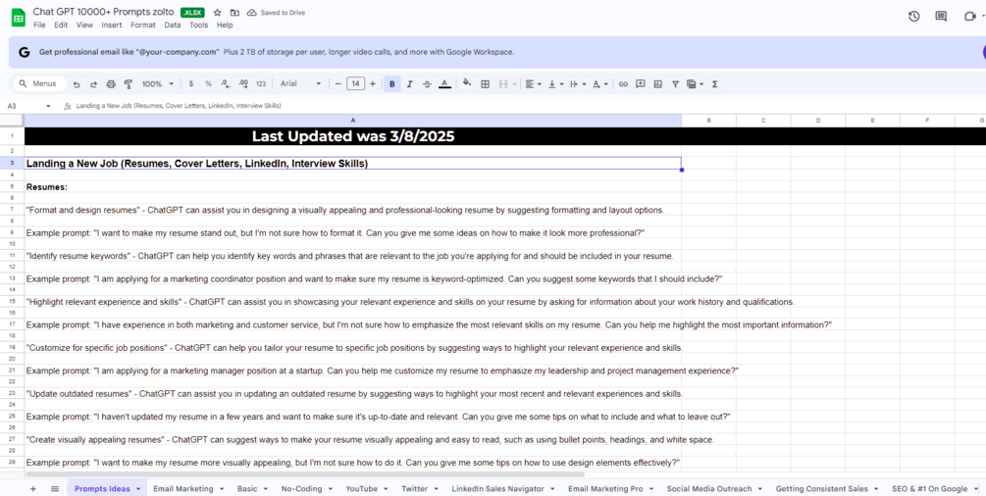Open comments panel icon at top

tap(941, 17)
